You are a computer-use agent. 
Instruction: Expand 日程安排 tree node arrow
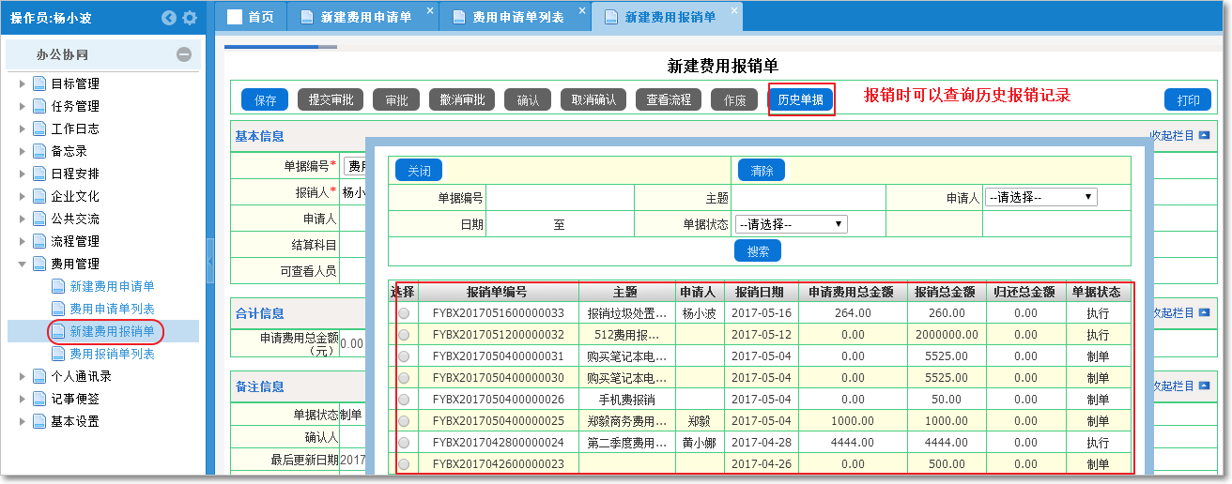point(23,174)
